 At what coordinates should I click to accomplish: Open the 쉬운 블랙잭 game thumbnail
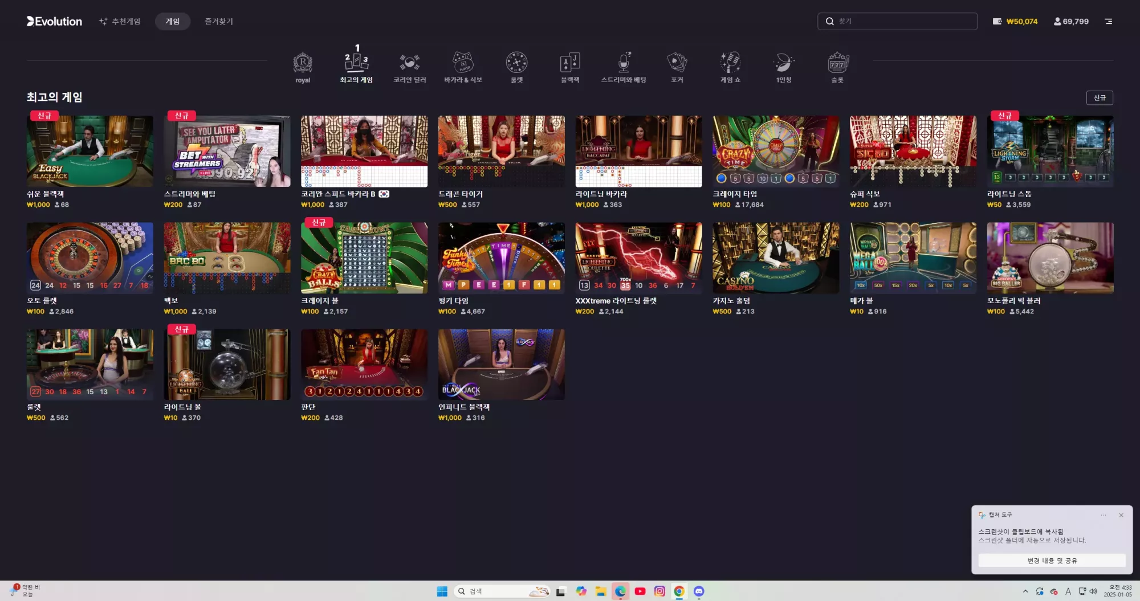point(89,151)
